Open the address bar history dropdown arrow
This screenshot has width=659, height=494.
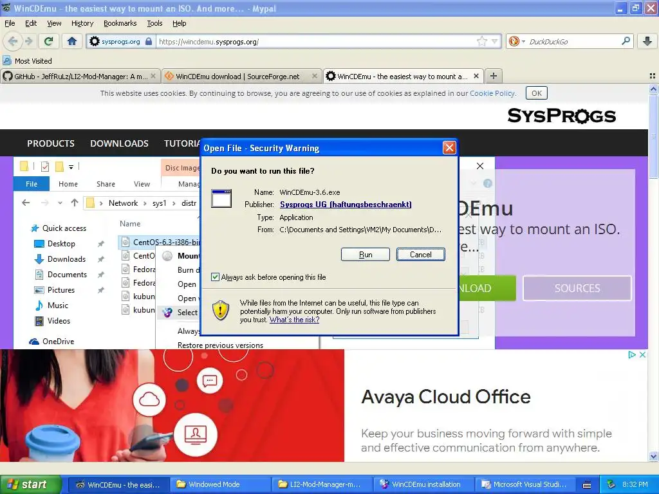pos(494,41)
